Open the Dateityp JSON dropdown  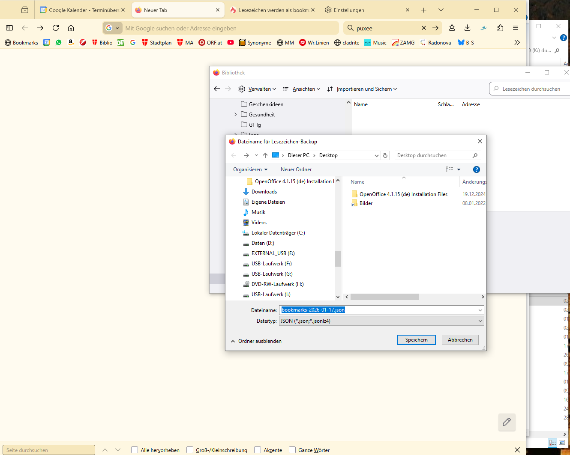(381, 321)
